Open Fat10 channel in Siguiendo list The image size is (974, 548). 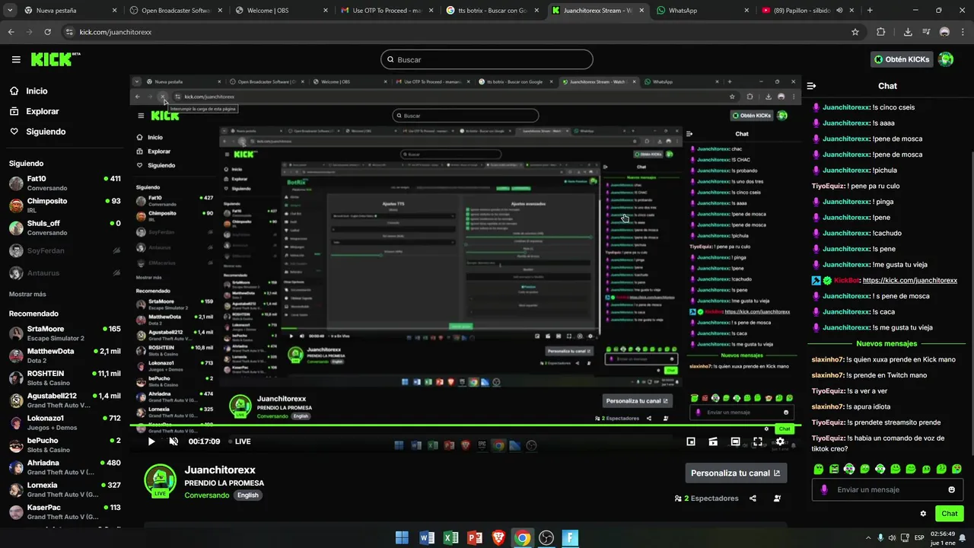click(x=65, y=183)
